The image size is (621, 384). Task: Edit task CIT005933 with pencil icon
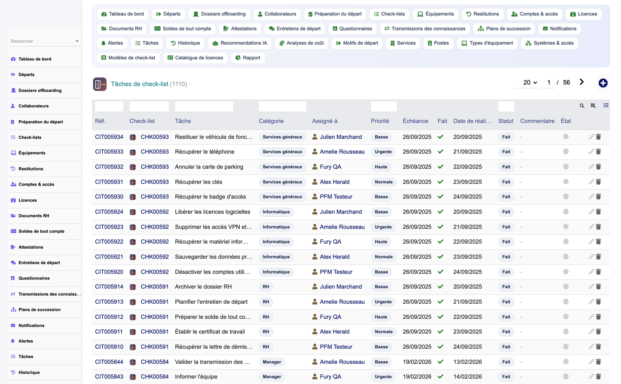click(591, 152)
